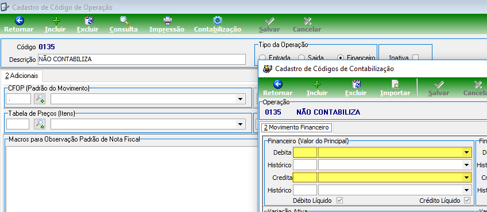Expand the Debita account dropdown
The width and height of the screenshot is (487, 212).
coord(466,152)
